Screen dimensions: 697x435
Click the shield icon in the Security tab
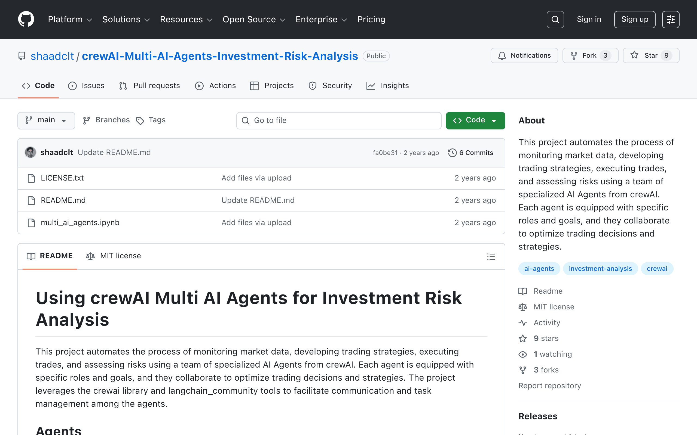[313, 86]
